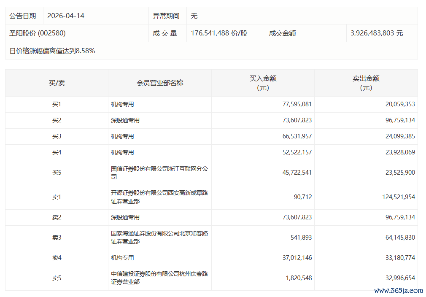The image size is (426, 297).
Task: Click 机构专用 in the 卖4 row
Action: click(x=122, y=258)
